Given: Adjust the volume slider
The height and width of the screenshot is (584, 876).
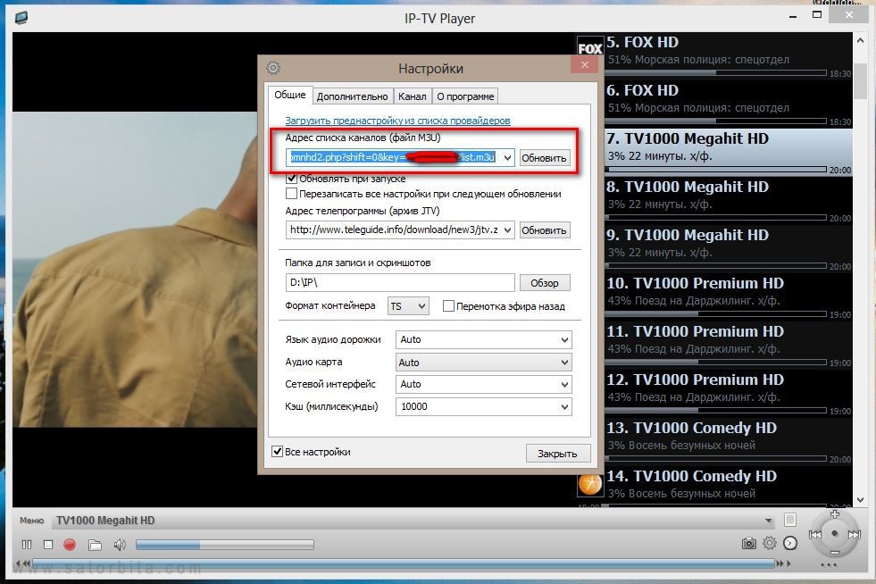Looking at the screenshot, I should (x=224, y=545).
